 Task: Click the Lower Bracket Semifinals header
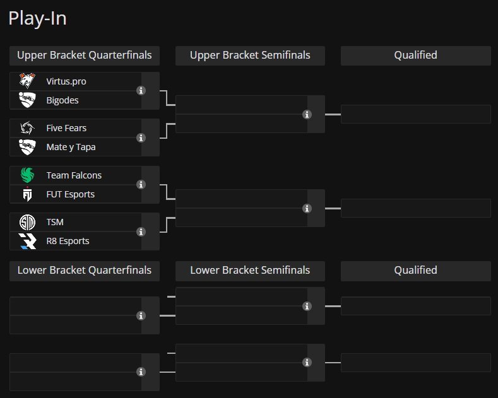pos(251,271)
